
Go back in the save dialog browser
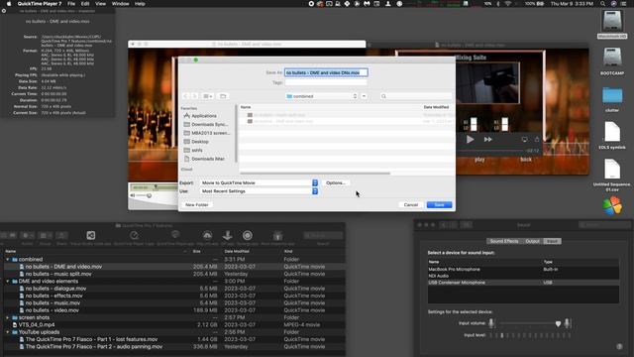coord(185,96)
